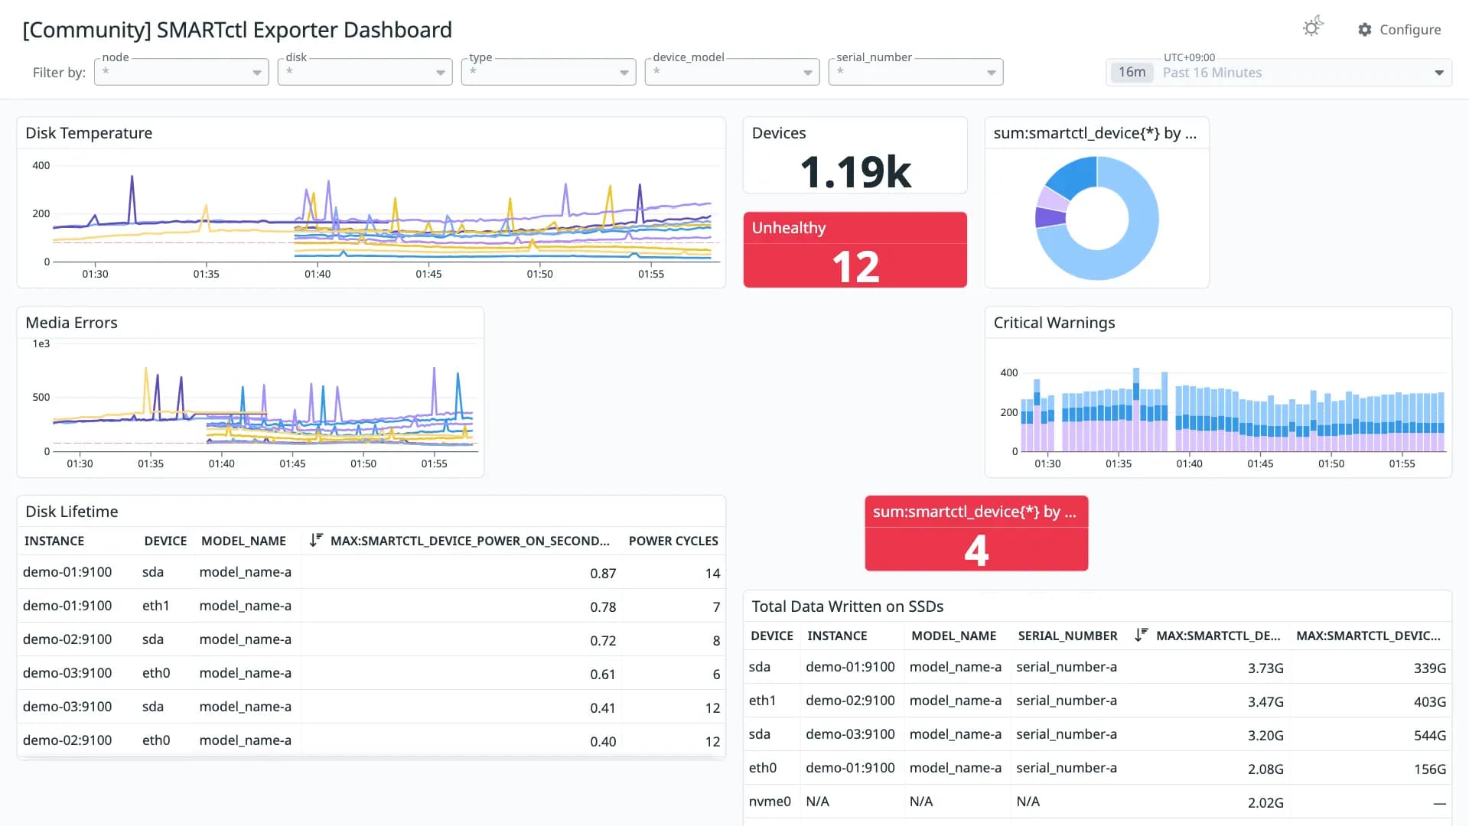
Task: Click the Media Errors widget title
Action: (x=71, y=323)
